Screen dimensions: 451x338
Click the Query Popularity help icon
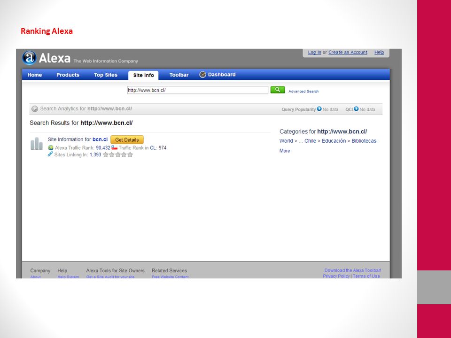pos(319,109)
